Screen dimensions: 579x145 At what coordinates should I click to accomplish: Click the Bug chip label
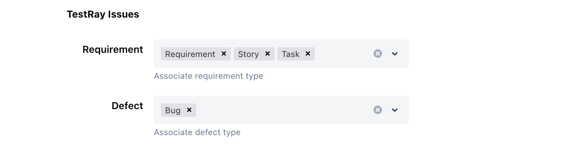pyautogui.click(x=173, y=111)
